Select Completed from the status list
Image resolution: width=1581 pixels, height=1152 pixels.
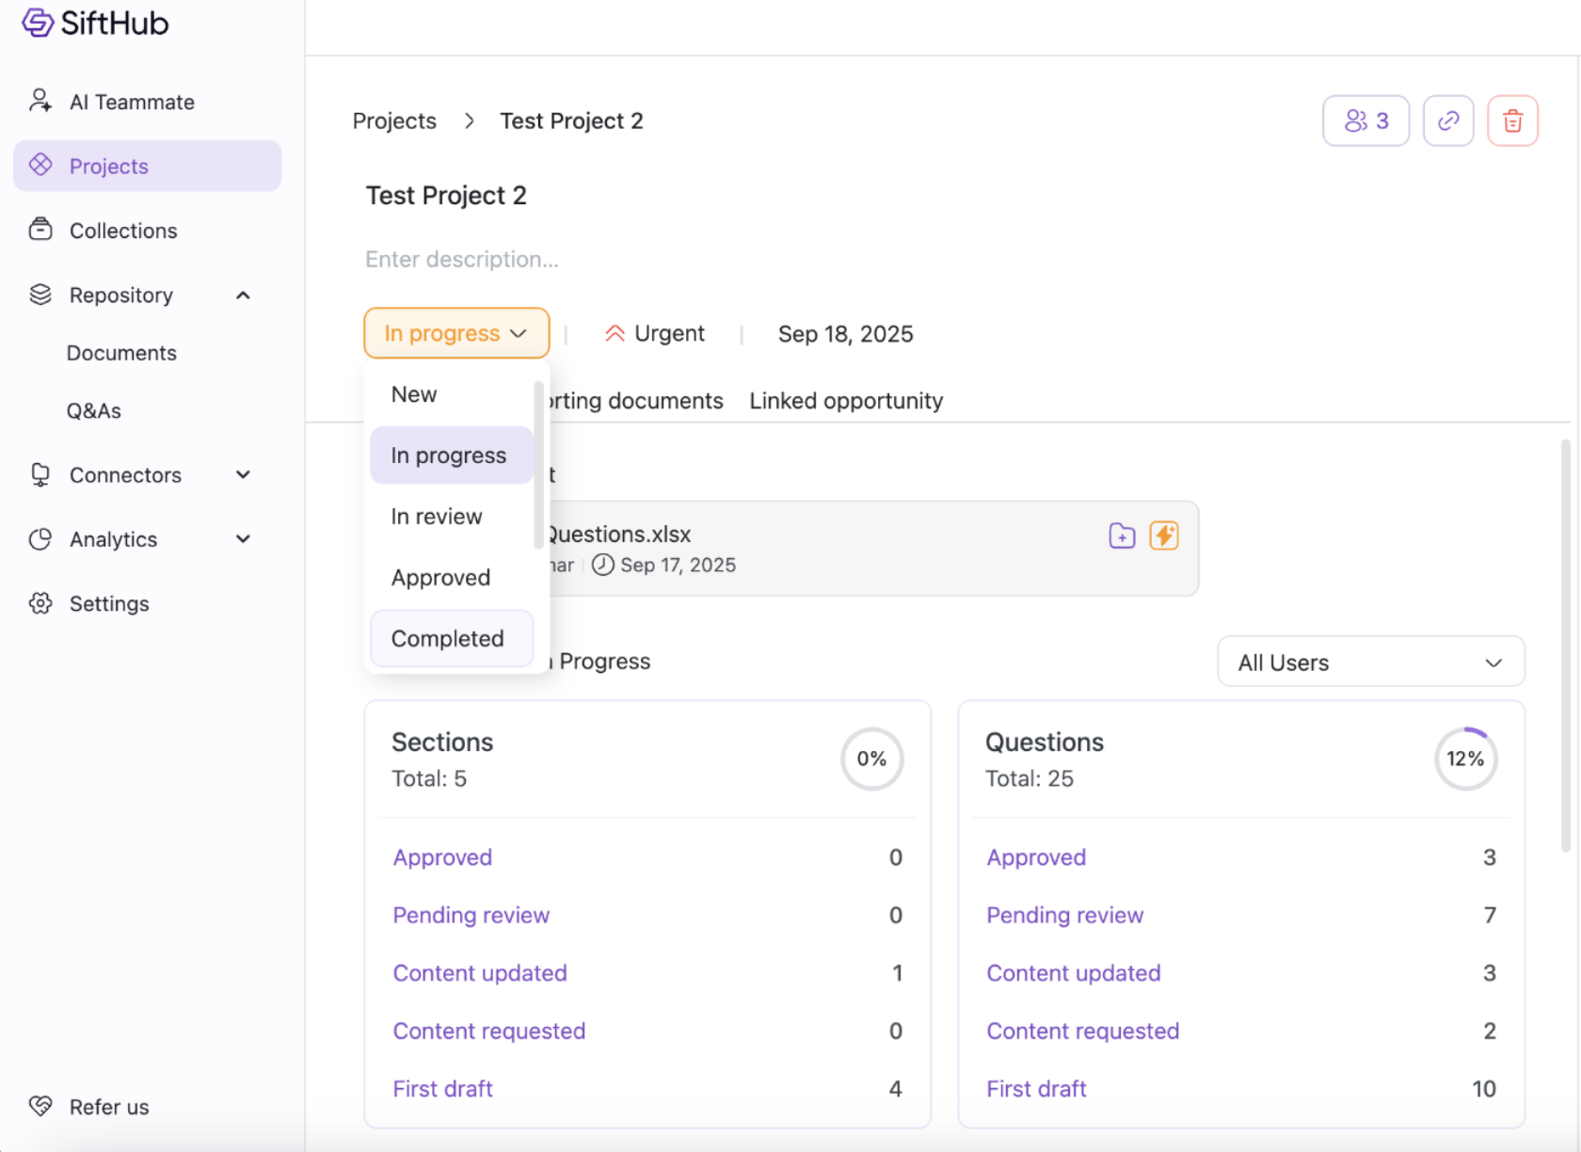point(448,639)
